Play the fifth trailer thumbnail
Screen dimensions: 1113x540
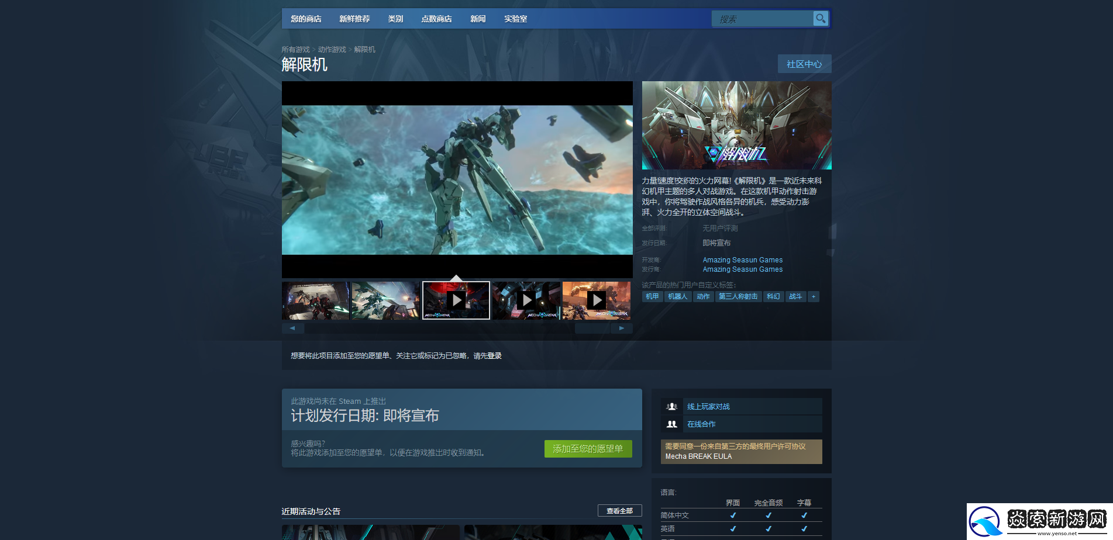coord(596,300)
